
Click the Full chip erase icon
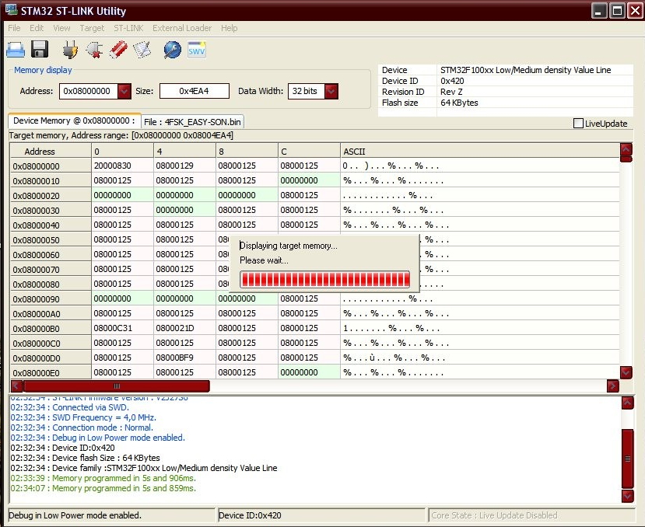118,50
